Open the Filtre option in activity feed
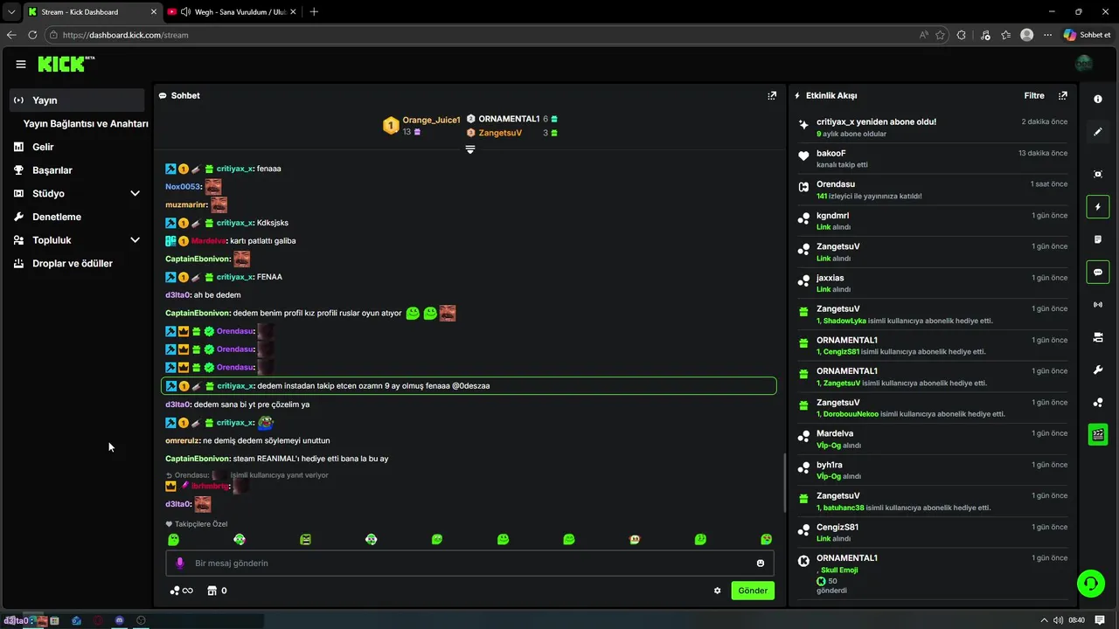 [1034, 95]
